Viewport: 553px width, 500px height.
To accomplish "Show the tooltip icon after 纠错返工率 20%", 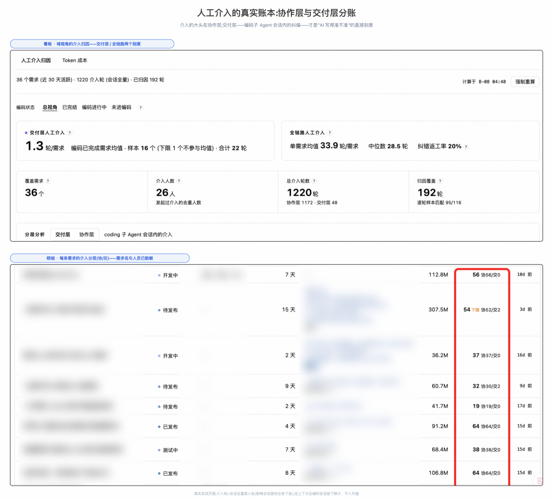I will tap(466, 147).
